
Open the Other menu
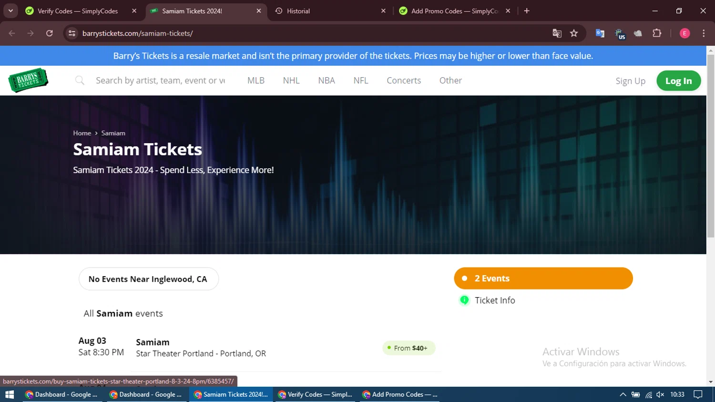click(450, 81)
